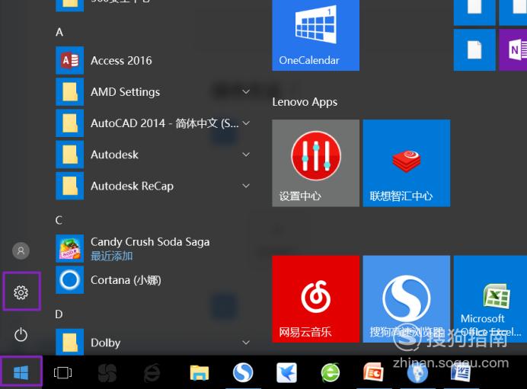Launch the green 360 browser on taskbar

point(330,372)
